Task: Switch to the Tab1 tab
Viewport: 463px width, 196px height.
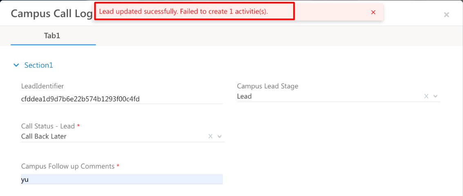Action: coord(52,35)
